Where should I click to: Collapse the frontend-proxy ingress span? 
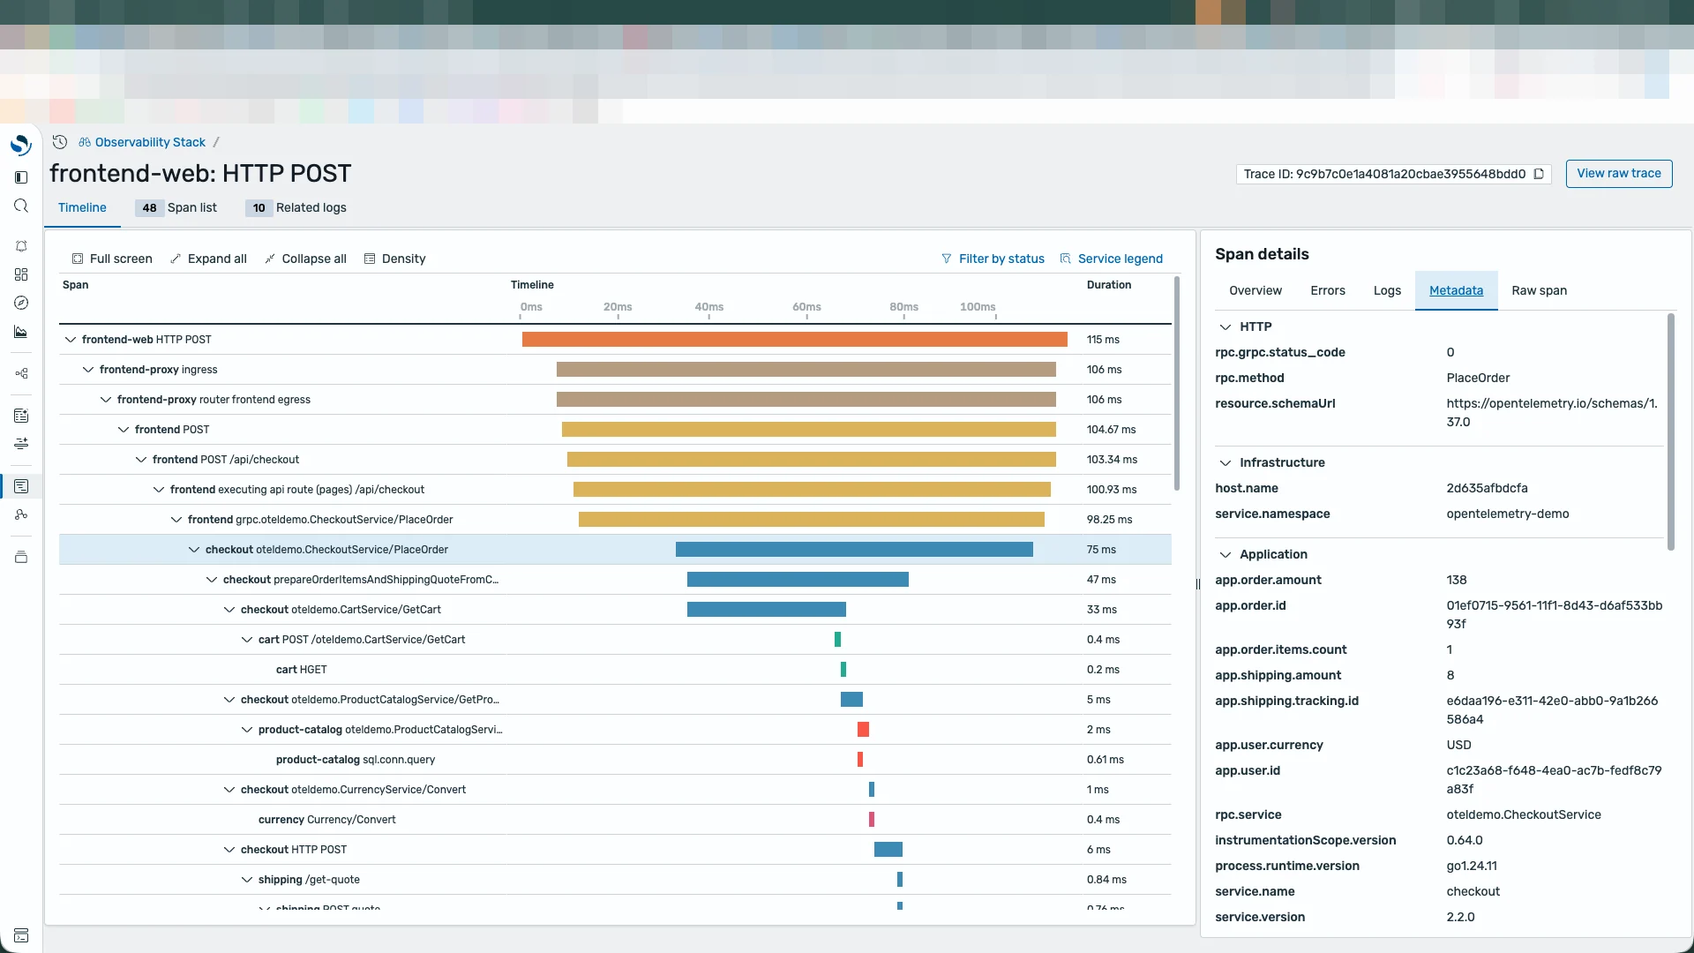coord(88,370)
